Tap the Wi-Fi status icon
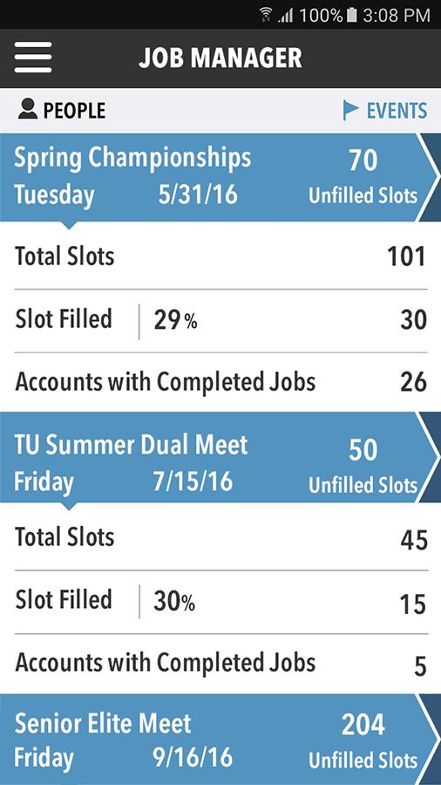Viewport: 441px width, 785px height. pyautogui.click(x=267, y=15)
